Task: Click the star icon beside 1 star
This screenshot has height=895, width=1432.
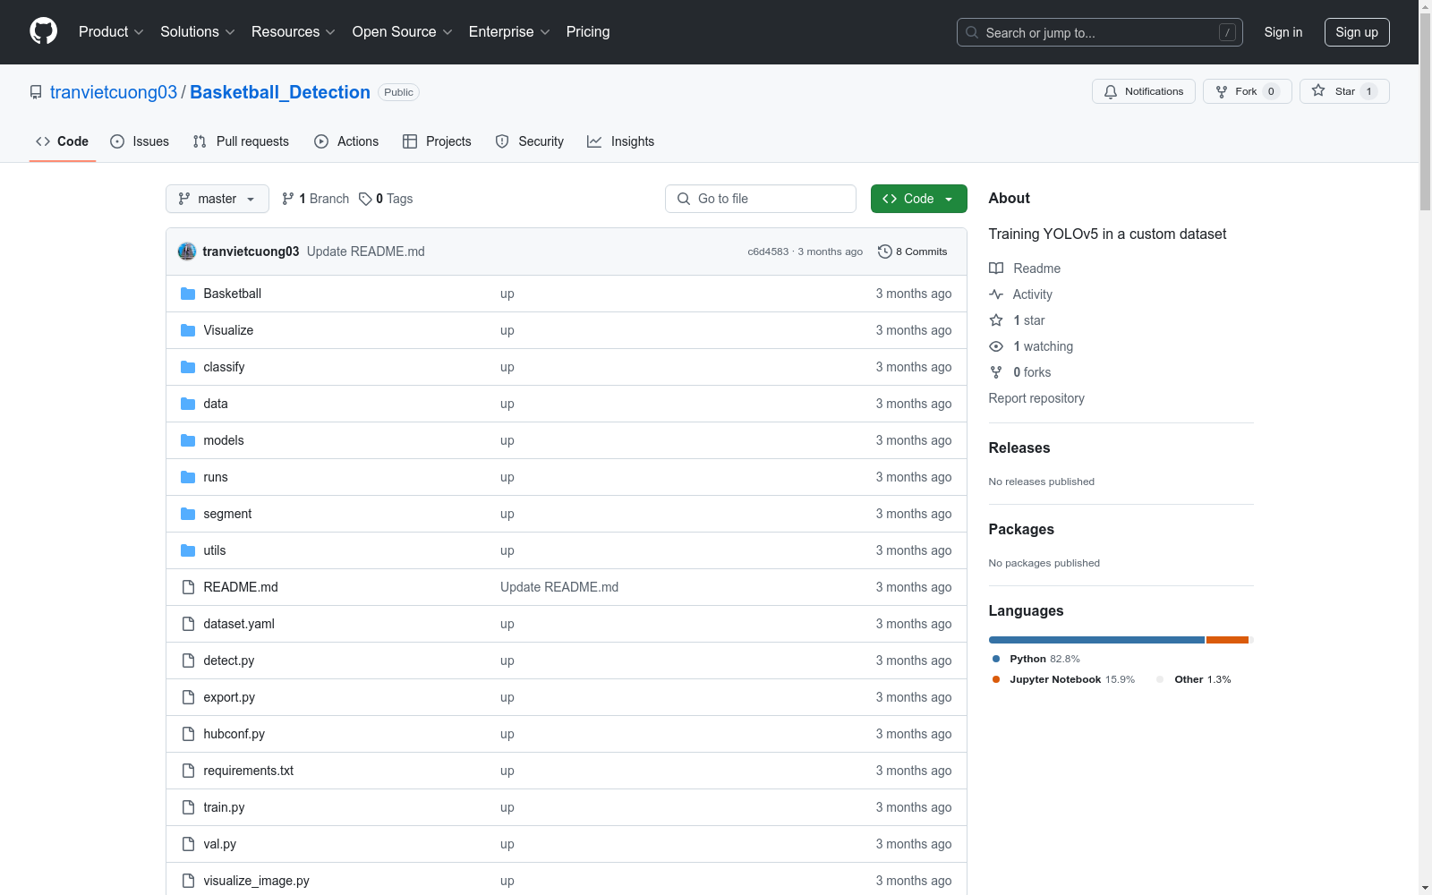Action: 996,320
